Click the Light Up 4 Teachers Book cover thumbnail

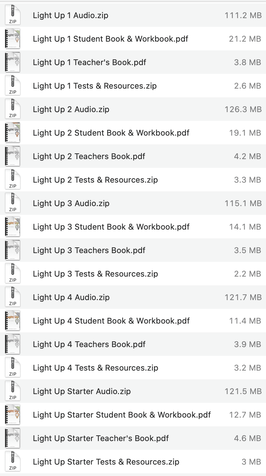[x=12, y=344]
